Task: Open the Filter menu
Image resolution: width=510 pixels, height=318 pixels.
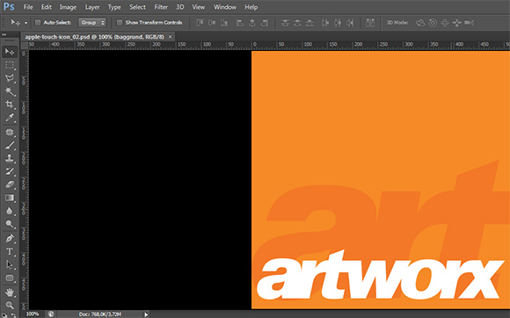Action: pyautogui.click(x=161, y=7)
